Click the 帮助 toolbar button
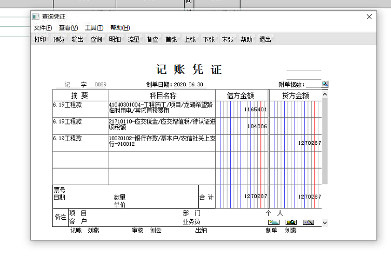 (x=246, y=39)
